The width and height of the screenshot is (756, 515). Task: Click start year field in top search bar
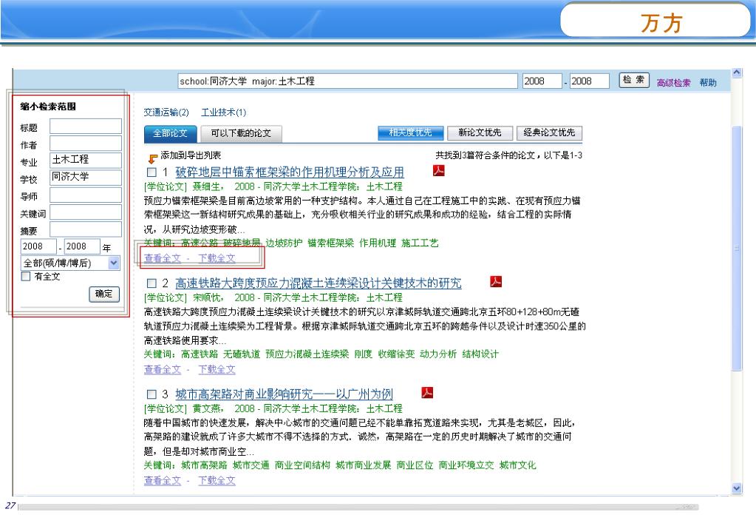coord(542,81)
